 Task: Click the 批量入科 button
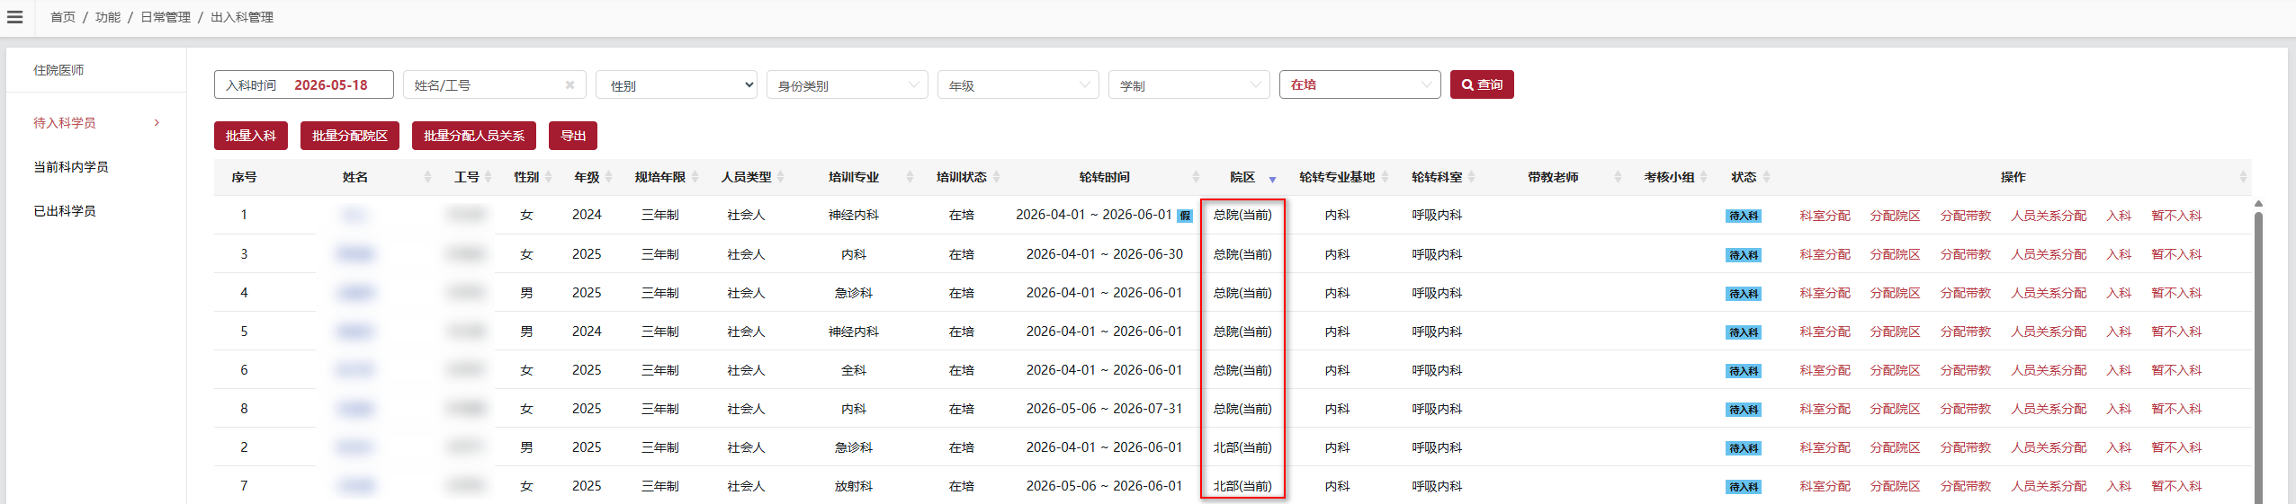(x=251, y=136)
